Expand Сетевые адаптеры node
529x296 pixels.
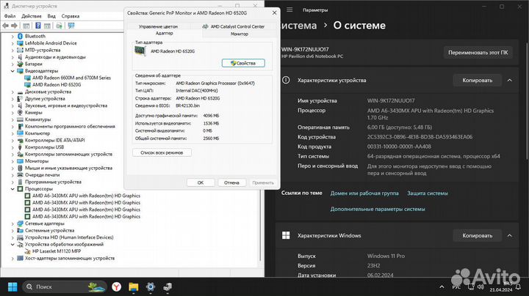(x=12, y=223)
